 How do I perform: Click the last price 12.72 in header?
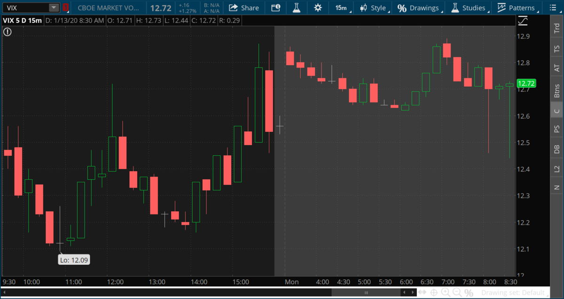point(161,8)
